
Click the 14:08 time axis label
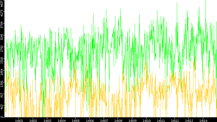pyautogui.click(x=118, y=121)
